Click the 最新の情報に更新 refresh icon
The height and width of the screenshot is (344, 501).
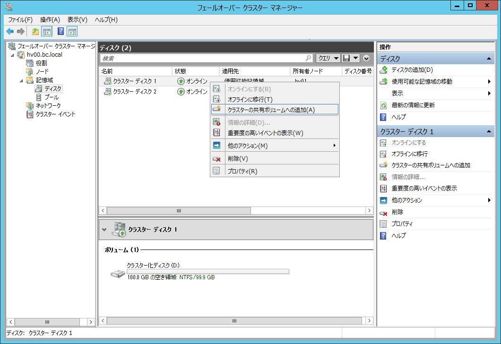[383, 105]
